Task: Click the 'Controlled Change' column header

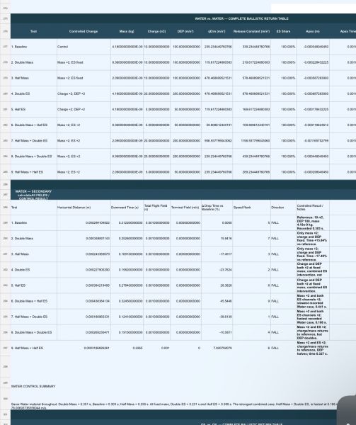Action: pos(84,31)
